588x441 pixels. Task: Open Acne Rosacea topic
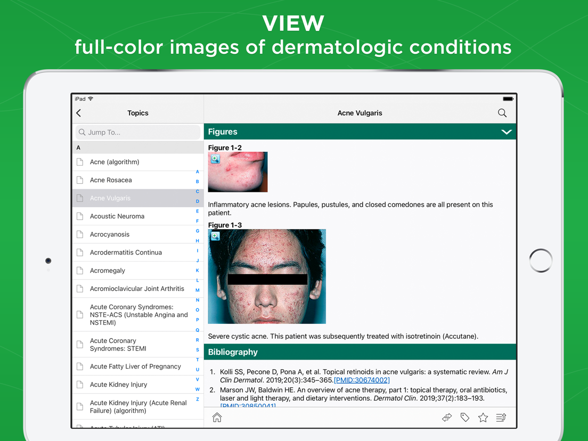(x=137, y=180)
